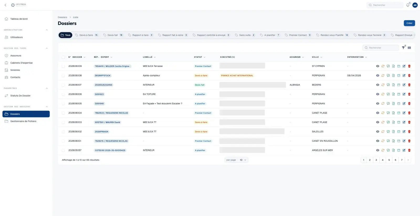Image resolution: width=420 pixels, height=216 pixels.
Task: Go to pagination page 2
Action: point(370,160)
